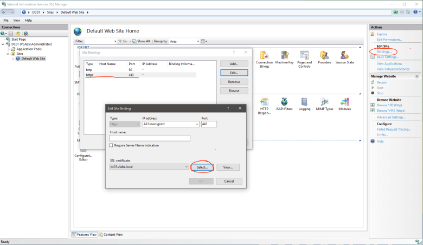This screenshot has width=423, height=245.
Task: Click Remove in Site Bindings
Action: (234, 82)
